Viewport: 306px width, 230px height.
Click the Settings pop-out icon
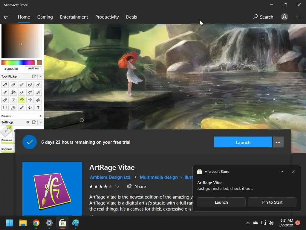tap(34, 122)
